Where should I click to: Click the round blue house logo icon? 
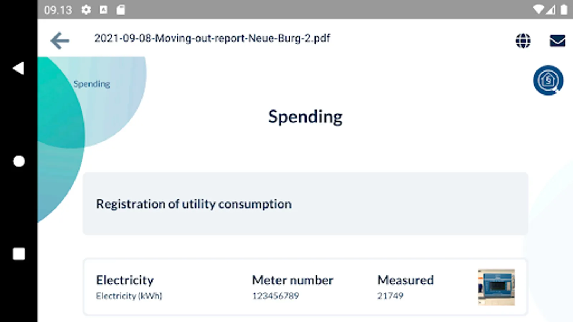[548, 80]
